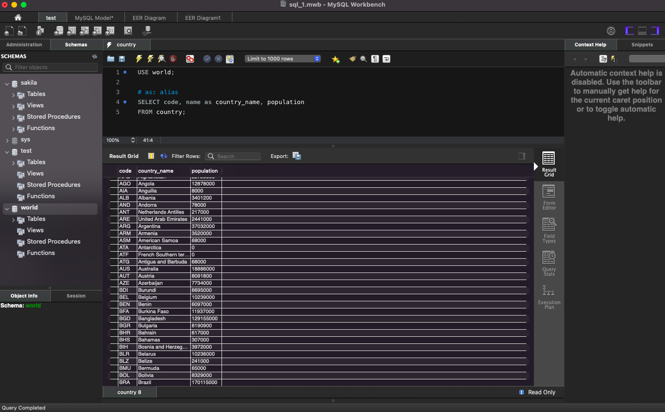This screenshot has height=412, width=665.
Task: Open preferences gear icon
Action: point(611,31)
